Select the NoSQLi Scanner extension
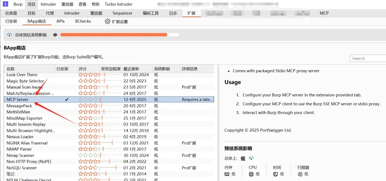 coord(22,168)
